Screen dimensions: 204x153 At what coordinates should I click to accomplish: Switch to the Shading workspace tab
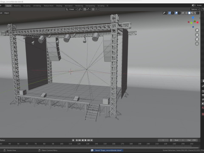[x=59, y=6]
